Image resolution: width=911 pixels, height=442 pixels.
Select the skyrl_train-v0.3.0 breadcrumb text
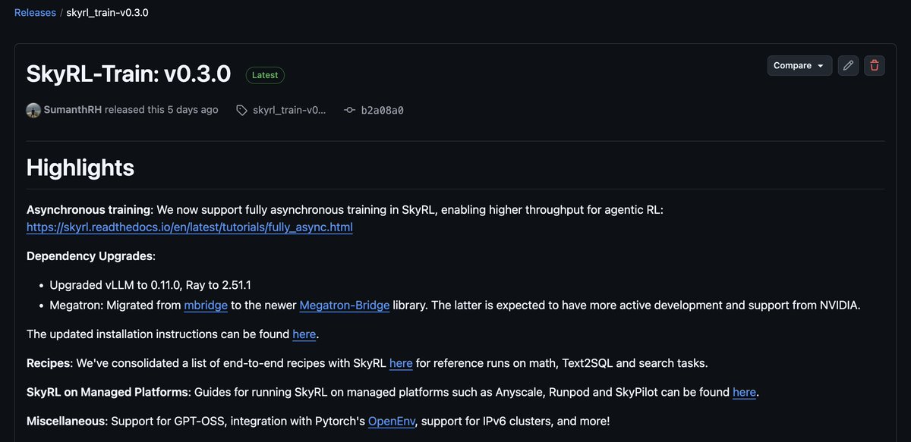coord(107,13)
